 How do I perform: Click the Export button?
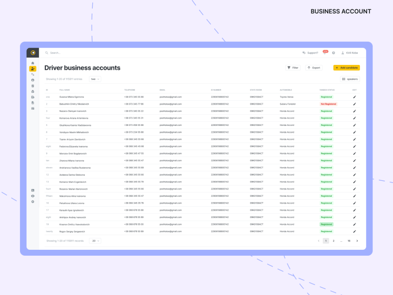coord(314,68)
